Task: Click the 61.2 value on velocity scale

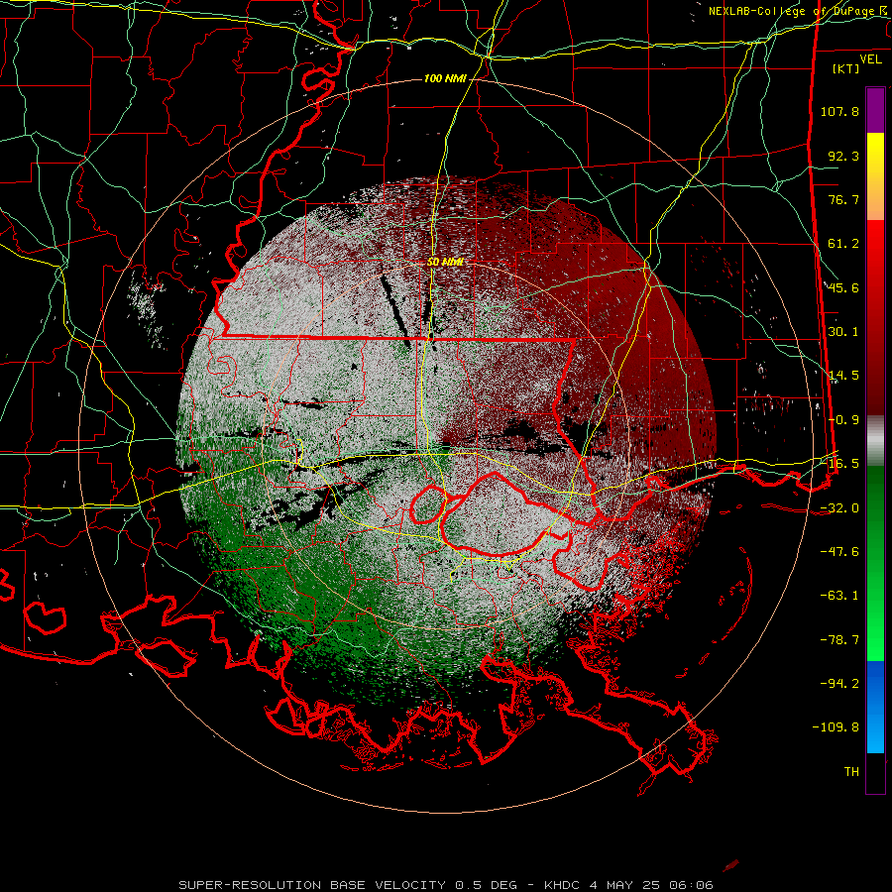Action: [843, 244]
